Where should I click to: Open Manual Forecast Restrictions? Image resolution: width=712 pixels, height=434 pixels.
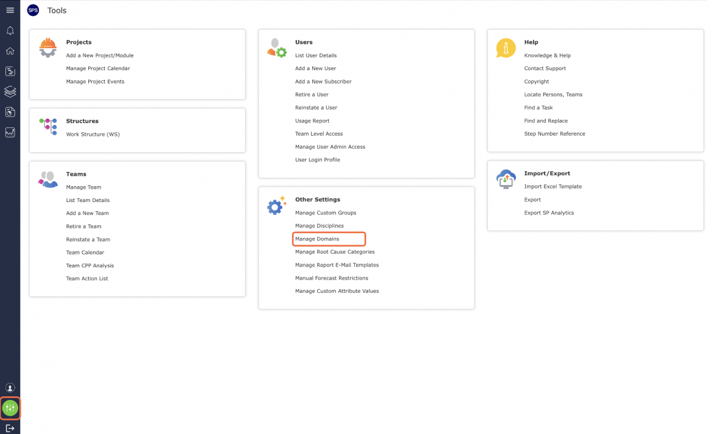click(332, 278)
